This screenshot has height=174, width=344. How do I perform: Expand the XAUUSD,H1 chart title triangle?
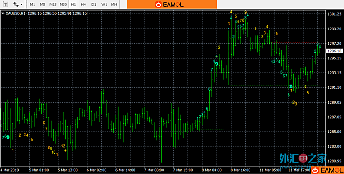(x=3, y=13)
